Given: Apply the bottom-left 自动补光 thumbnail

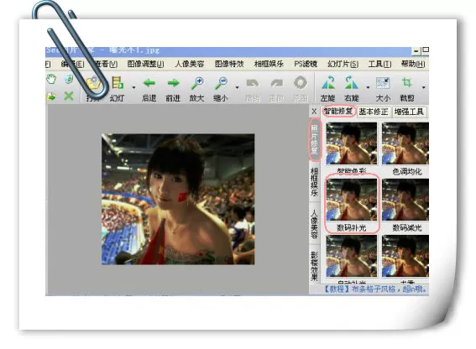Looking at the screenshot, I should pyautogui.click(x=352, y=256).
